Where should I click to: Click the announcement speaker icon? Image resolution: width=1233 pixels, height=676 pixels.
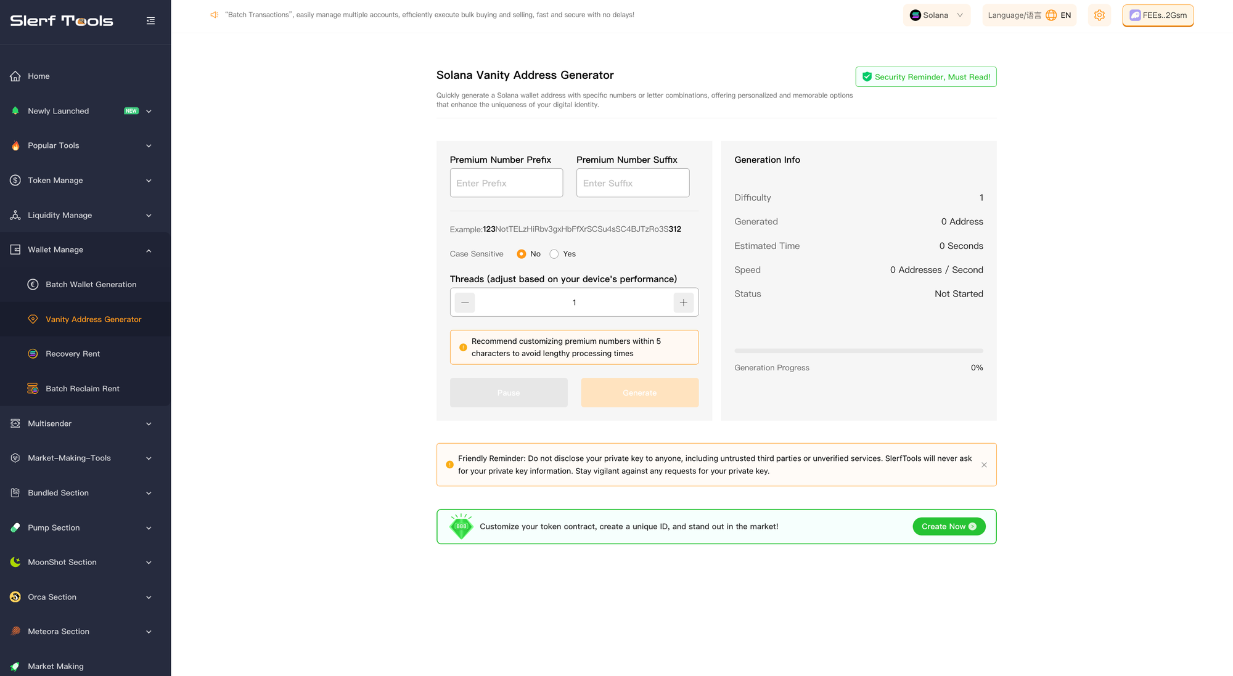tap(214, 15)
